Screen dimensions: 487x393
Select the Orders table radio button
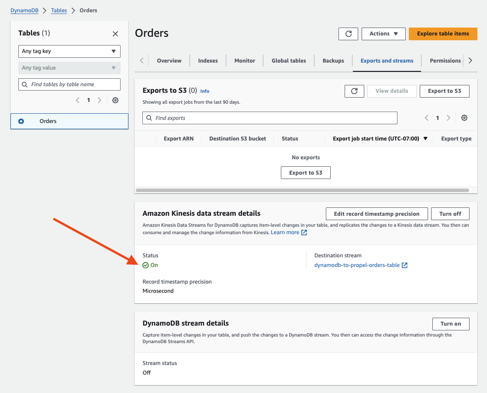tap(21, 121)
